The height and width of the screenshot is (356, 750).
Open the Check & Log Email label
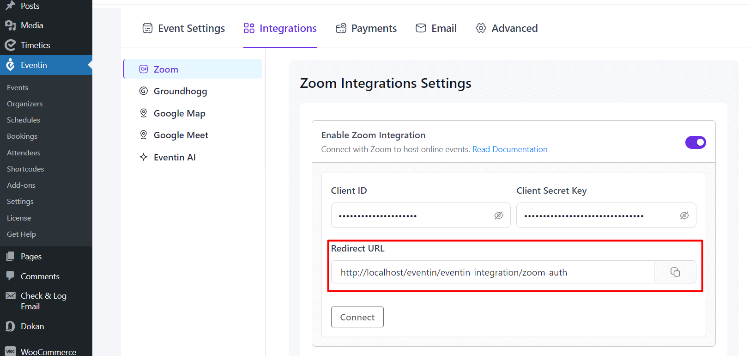43,301
